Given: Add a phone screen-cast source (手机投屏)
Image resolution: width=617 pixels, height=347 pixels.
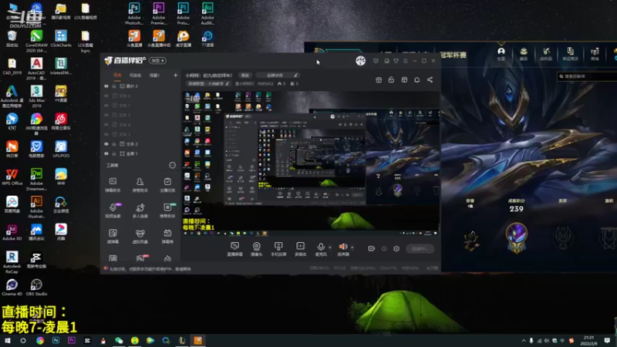Looking at the screenshot, I should (x=278, y=248).
